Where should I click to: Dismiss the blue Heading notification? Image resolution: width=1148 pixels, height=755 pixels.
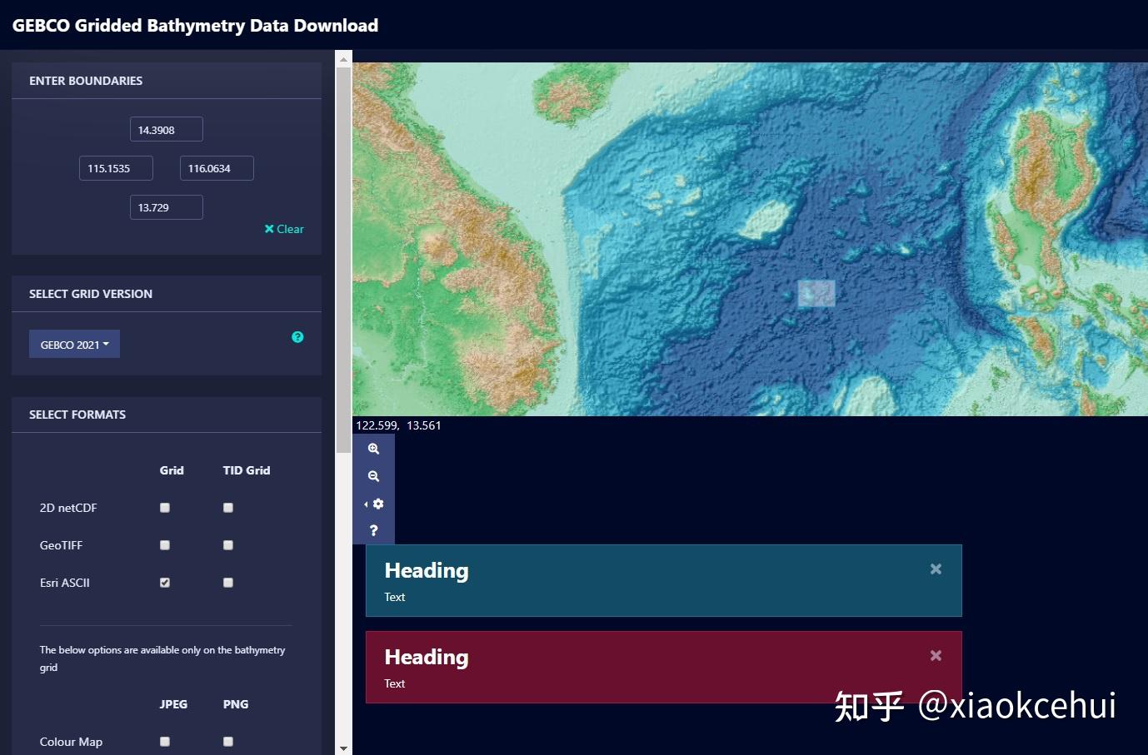935,569
